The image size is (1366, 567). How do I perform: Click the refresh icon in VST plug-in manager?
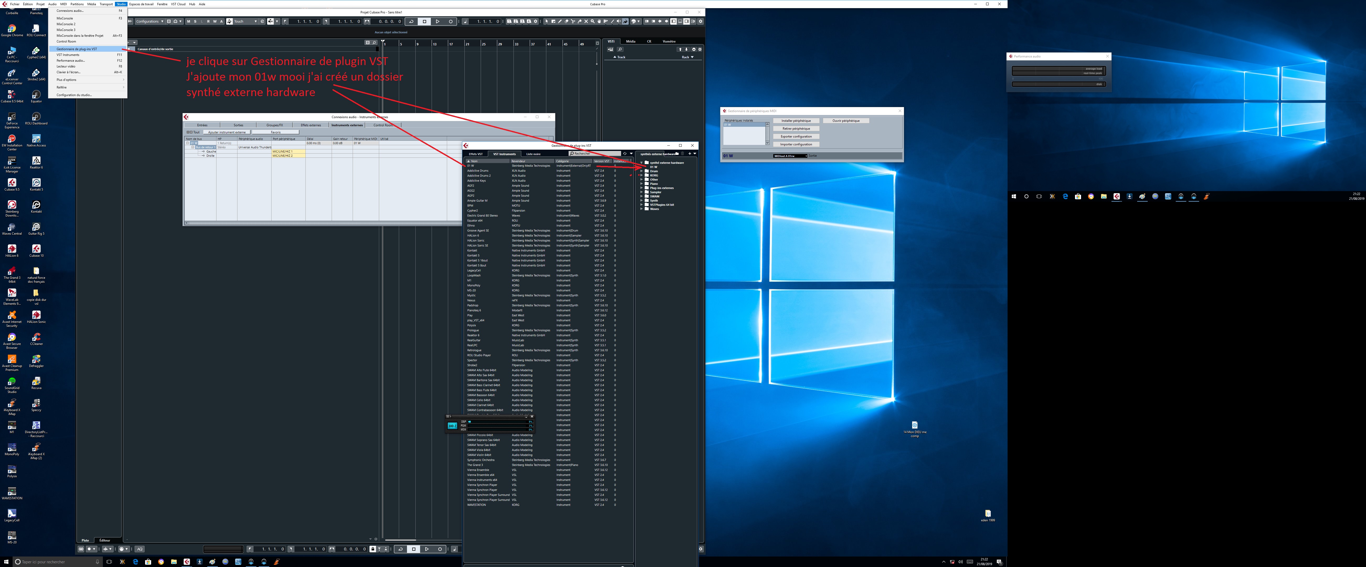coord(625,154)
